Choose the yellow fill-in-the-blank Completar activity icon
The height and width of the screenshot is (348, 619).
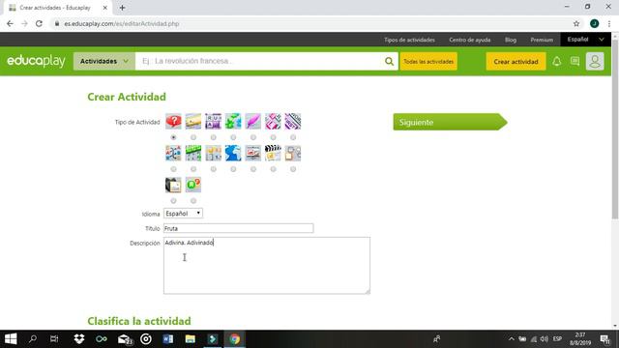(x=193, y=121)
